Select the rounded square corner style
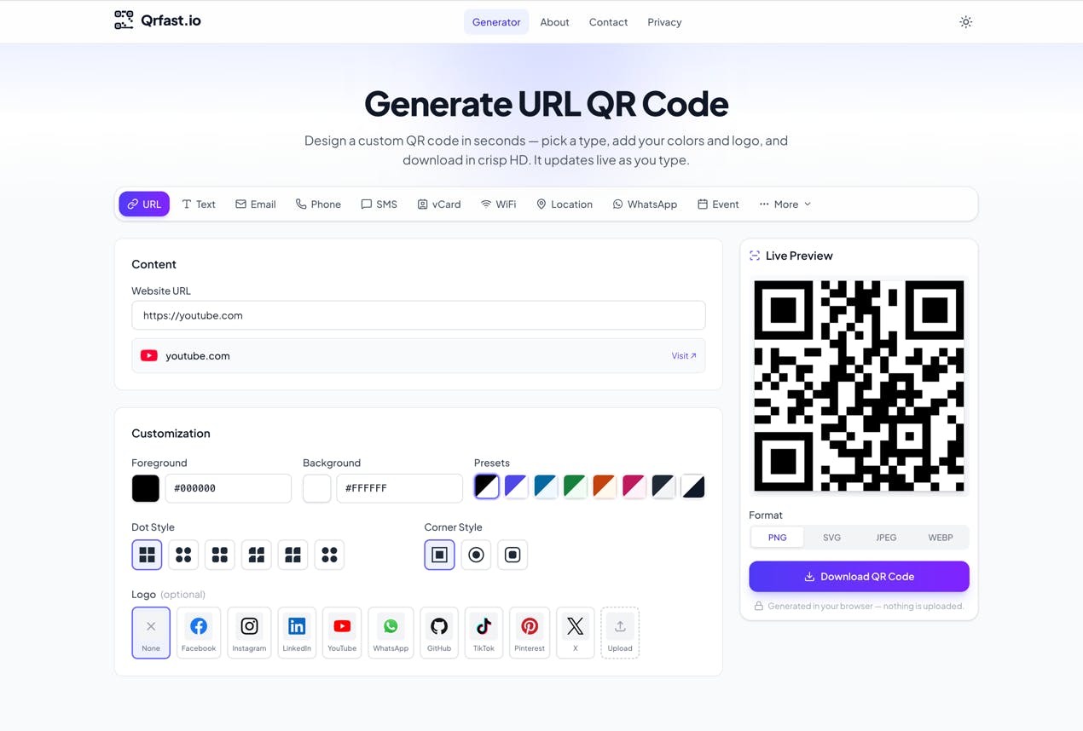This screenshot has width=1083, height=731. coord(513,555)
